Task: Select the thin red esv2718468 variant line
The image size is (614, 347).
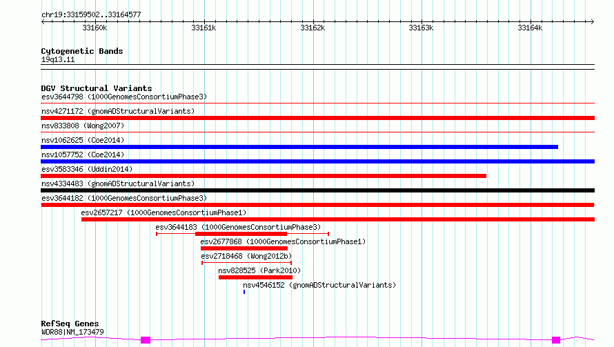Action: [x=247, y=263]
